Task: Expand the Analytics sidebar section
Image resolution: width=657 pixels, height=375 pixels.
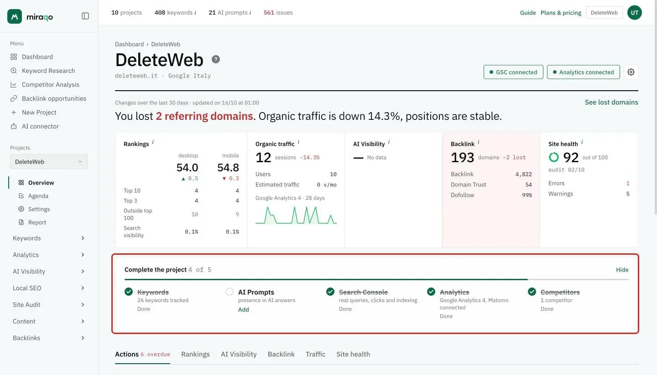Action: coord(49,255)
